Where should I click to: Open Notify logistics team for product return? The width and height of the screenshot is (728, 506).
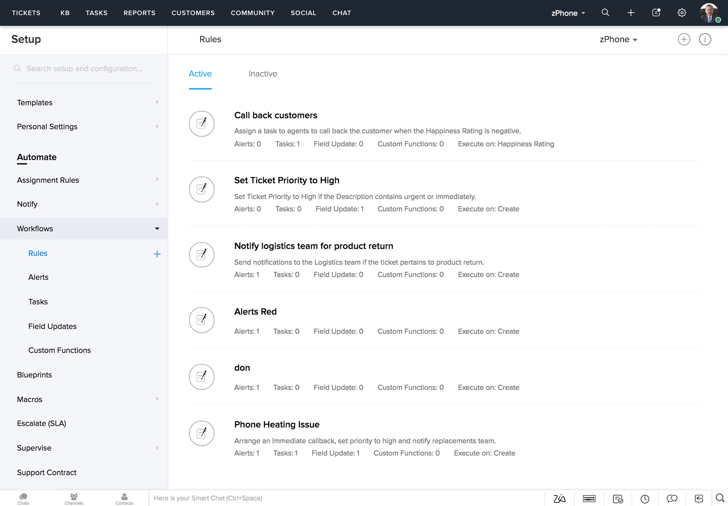(x=314, y=246)
